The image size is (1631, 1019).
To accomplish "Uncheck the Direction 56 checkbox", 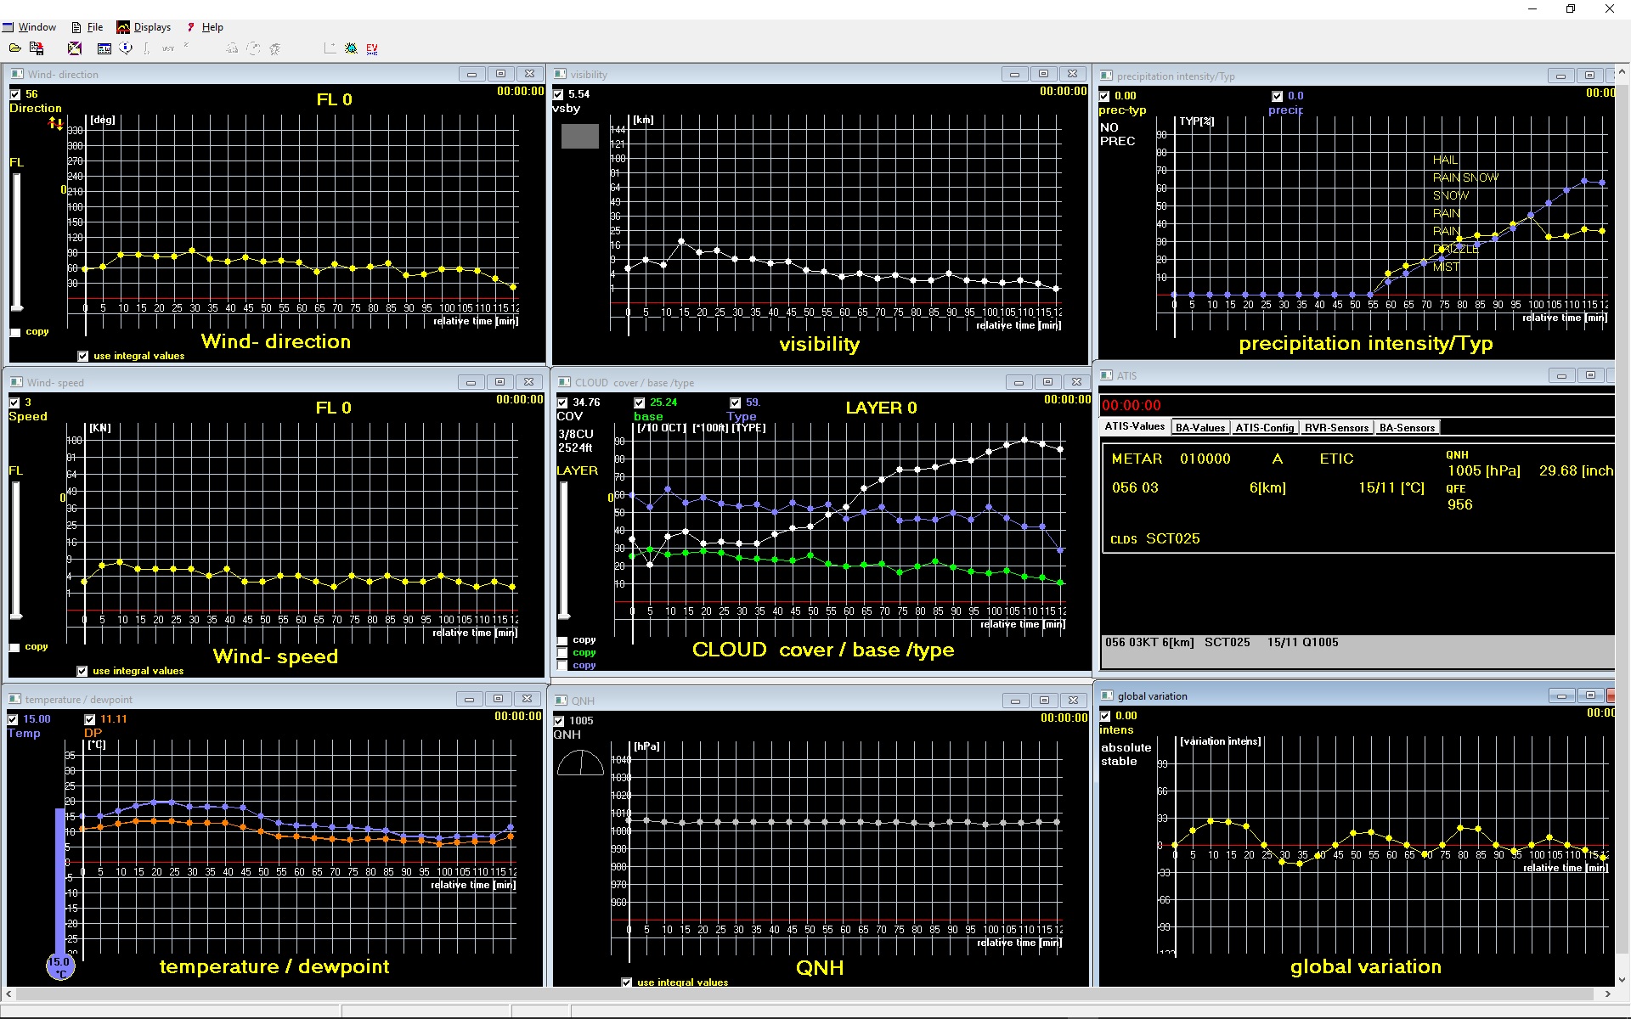I will coord(15,94).
